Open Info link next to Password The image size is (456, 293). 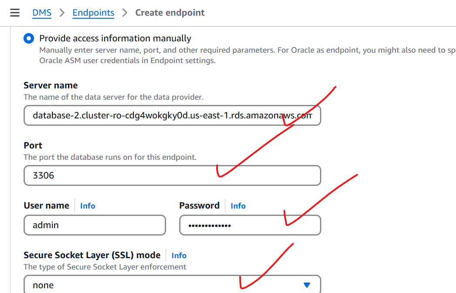point(238,206)
